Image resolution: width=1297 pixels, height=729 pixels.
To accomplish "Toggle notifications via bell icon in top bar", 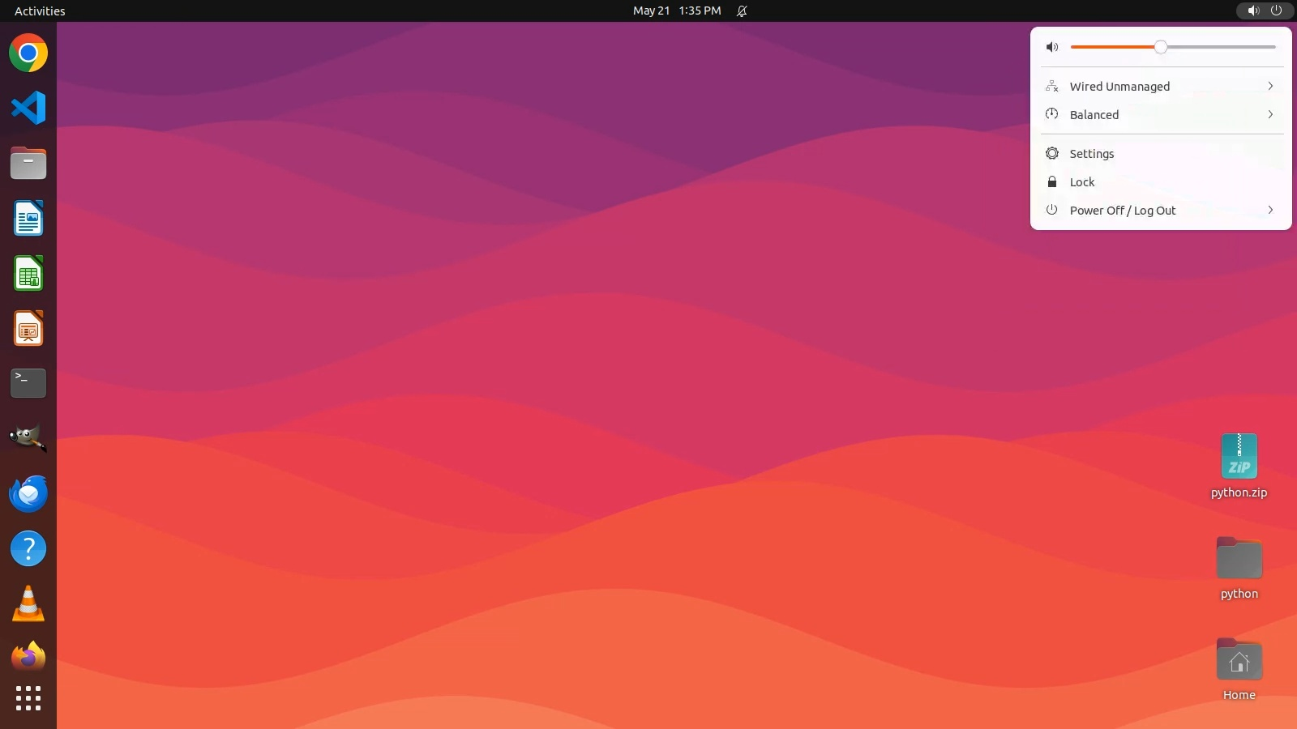I will [x=742, y=11].
